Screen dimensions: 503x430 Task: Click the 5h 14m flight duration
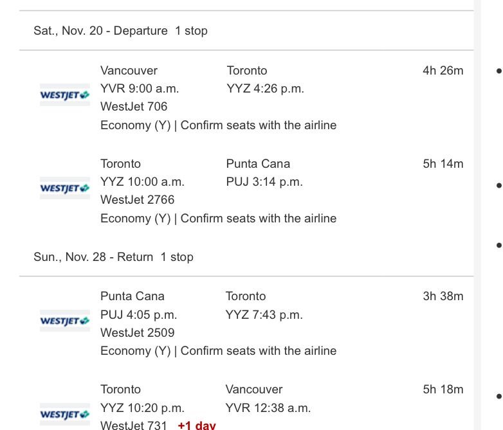(443, 164)
